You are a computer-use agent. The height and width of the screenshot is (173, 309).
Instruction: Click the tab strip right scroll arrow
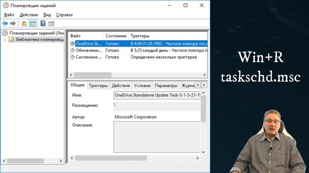(204, 85)
